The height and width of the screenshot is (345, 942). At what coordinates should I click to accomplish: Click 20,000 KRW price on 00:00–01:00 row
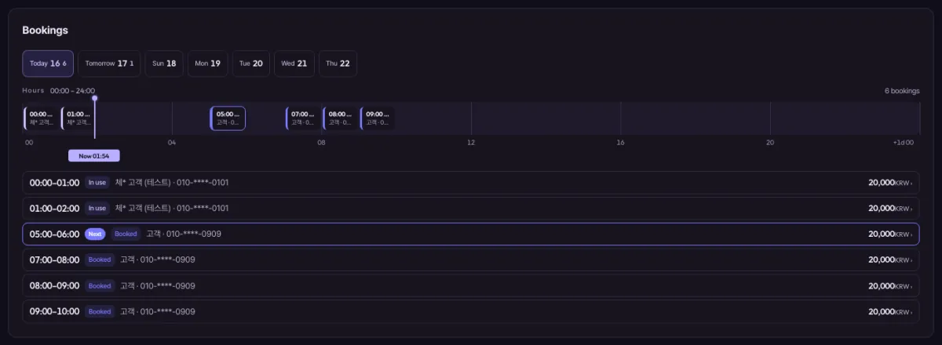888,183
